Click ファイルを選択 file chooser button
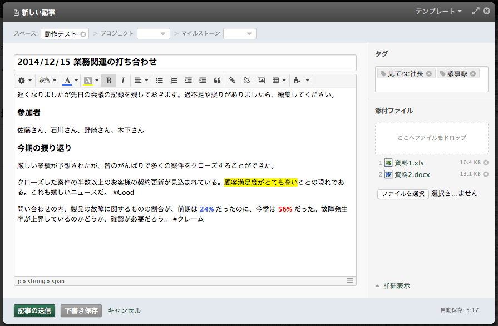Image resolution: width=498 pixels, height=326 pixels. point(403,194)
